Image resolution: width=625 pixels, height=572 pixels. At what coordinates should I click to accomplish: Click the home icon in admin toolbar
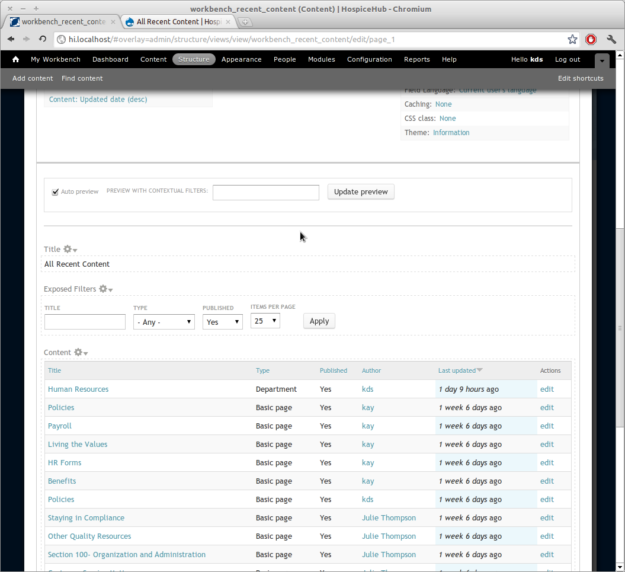point(15,59)
